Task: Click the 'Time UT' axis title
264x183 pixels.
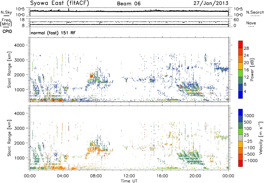Action: [129, 181]
